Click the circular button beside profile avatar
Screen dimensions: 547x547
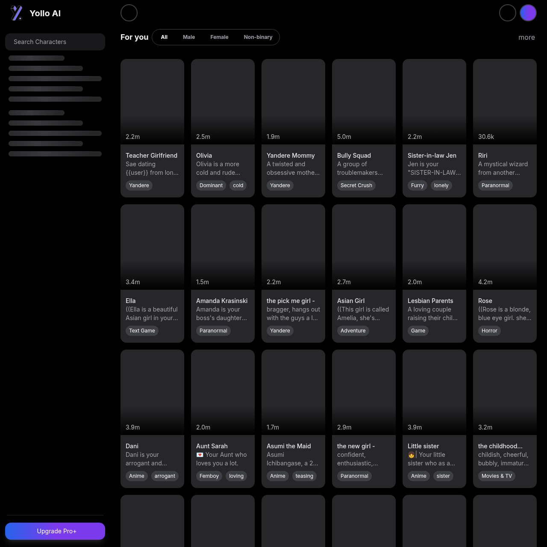(x=507, y=13)
